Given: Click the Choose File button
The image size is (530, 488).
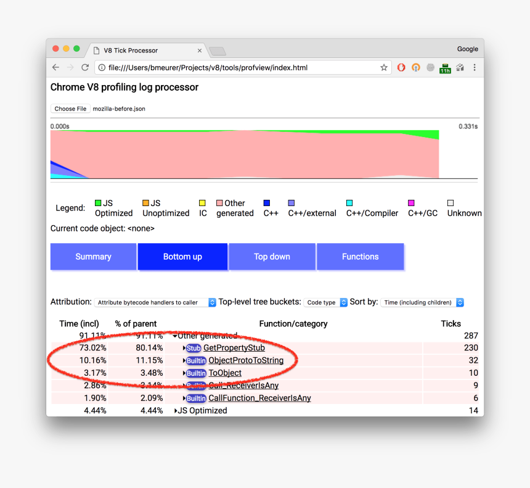Looking at the screenshot, I should point(70,109).
